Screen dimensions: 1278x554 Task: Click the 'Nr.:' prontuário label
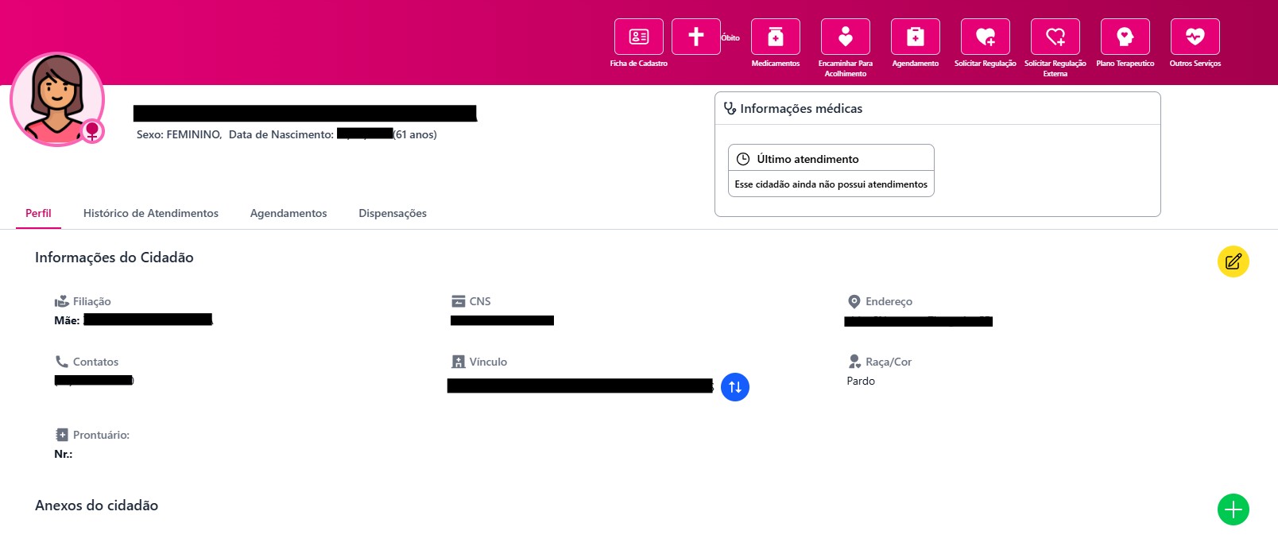point(64,454)
